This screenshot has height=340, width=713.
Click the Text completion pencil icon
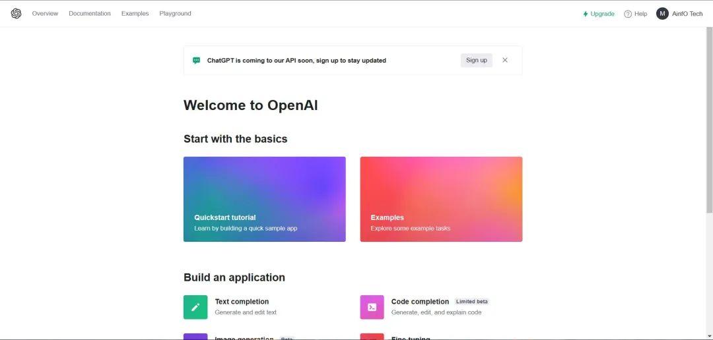[195, 307]
